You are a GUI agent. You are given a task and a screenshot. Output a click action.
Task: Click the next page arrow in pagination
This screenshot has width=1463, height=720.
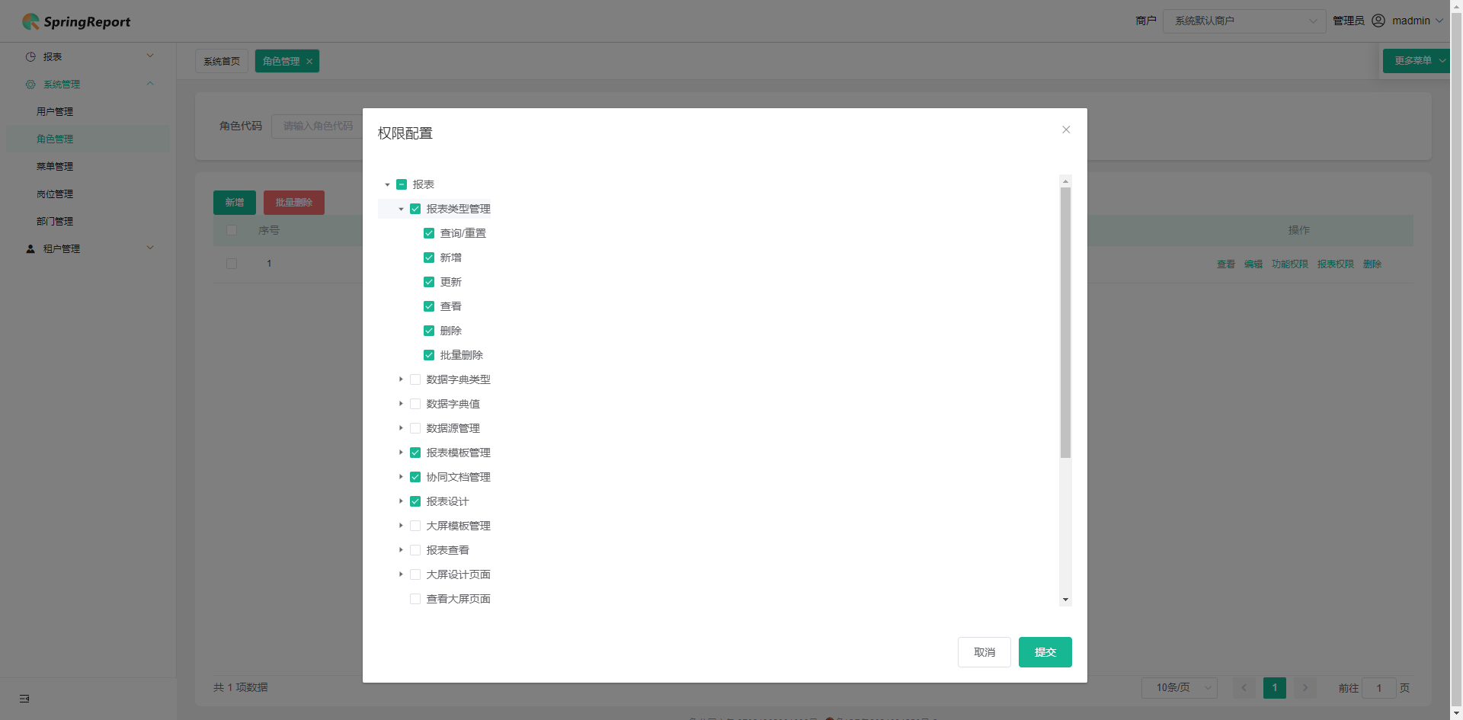pos(1305,687)
